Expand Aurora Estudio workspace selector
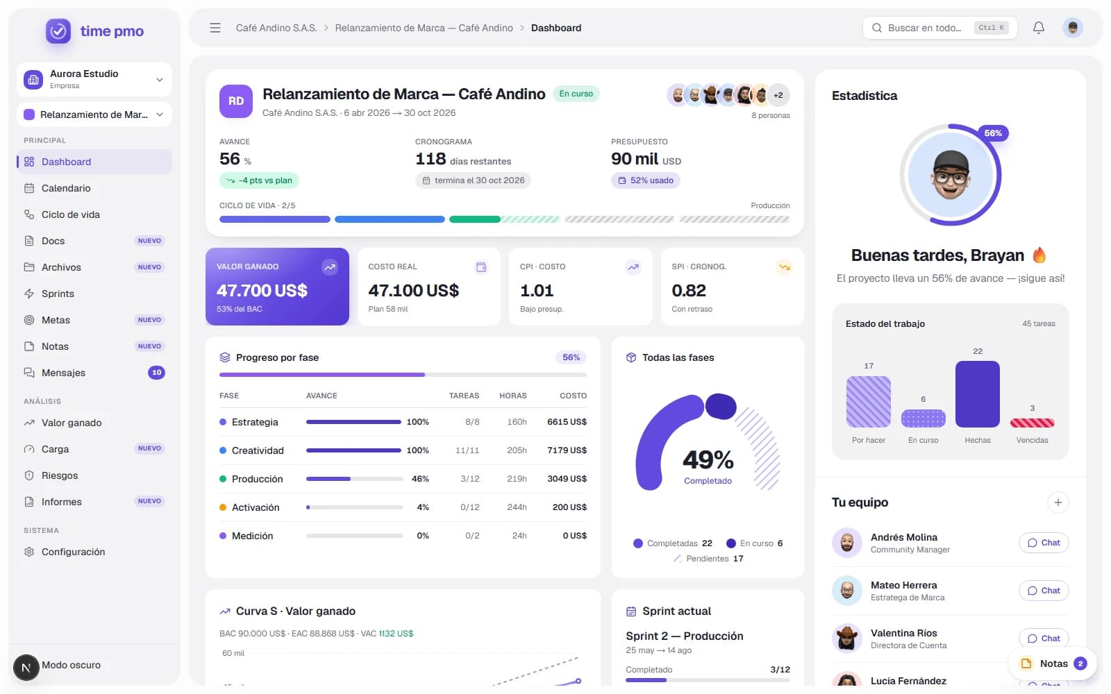The image size is (1111, 694). 94,80
